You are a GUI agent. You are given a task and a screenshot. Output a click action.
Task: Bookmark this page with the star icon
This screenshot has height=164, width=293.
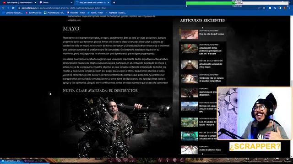pos(264,8)
